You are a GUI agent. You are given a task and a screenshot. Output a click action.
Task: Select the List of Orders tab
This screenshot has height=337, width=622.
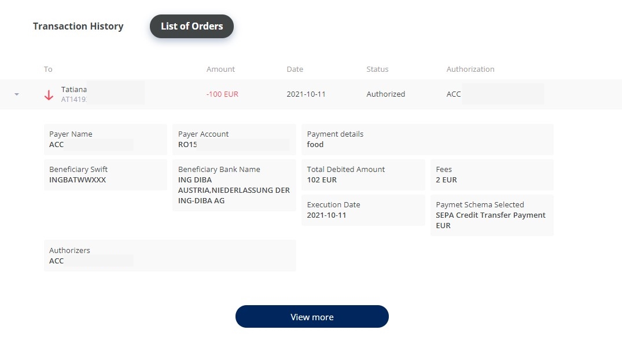click(x=192, y=27)
